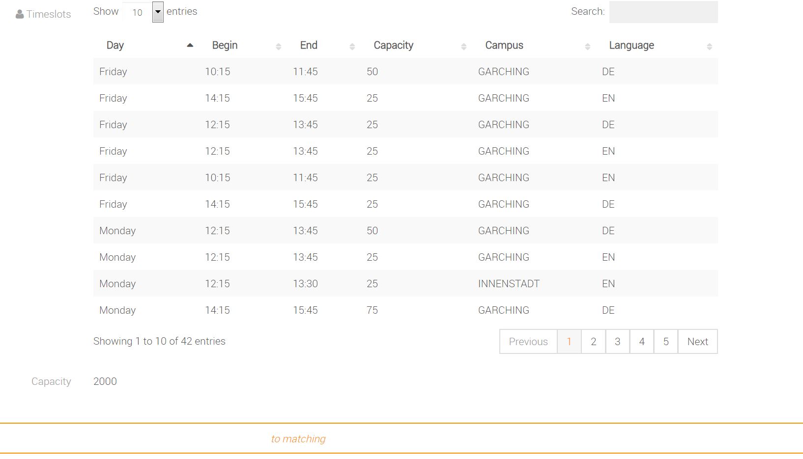Click sort arrows icon beside End
Image resolution: width=803 pixels, height=459 pixels.
pos(352,46)
